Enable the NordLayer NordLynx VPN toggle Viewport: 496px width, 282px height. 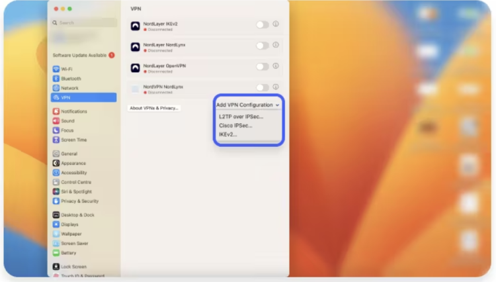(263, 46)
